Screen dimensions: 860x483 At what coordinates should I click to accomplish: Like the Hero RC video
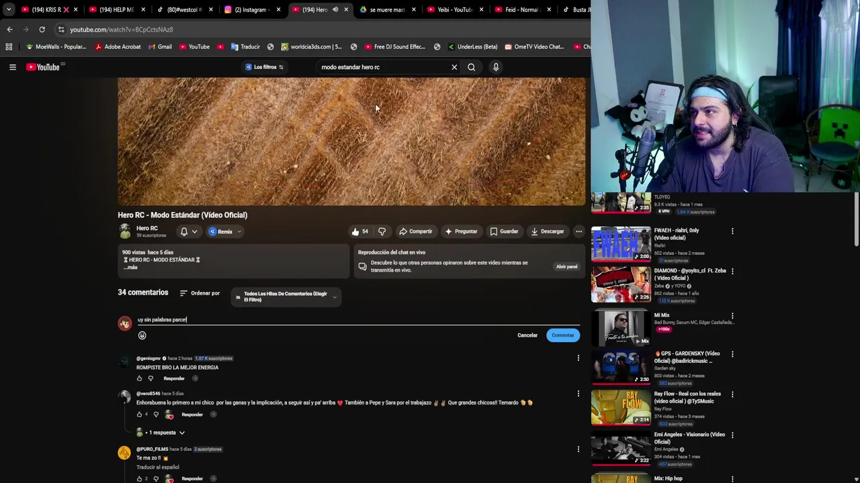click(359, 231)
